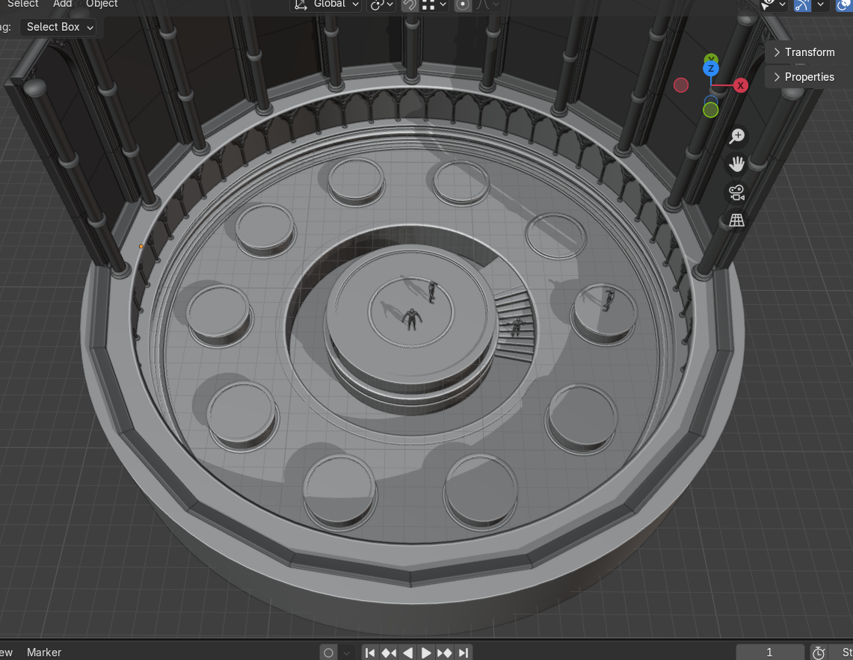Toggle auto keying record button
Screen dimensions: 853x660
point(328,653)
